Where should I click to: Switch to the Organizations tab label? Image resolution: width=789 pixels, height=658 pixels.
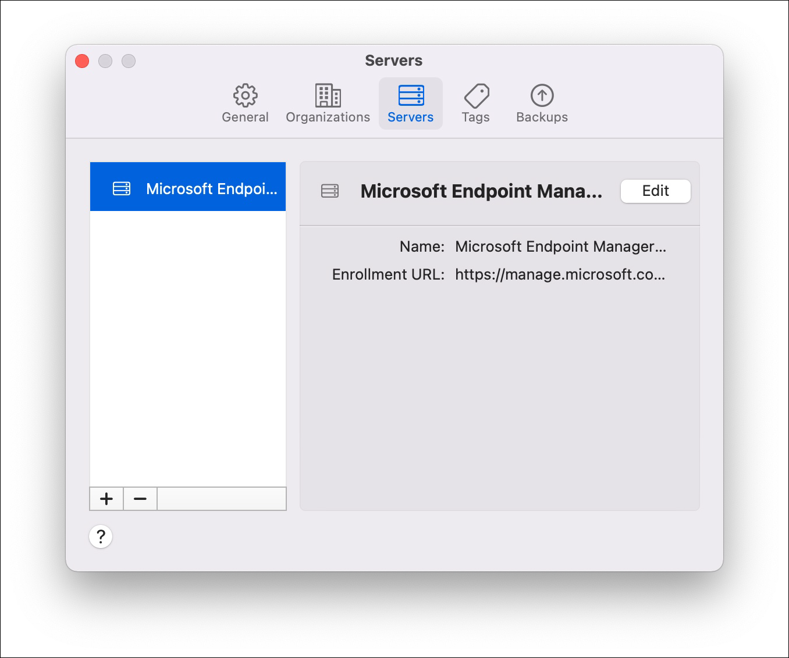tap(328, 117)
